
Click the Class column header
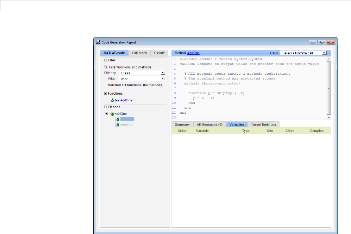290,131
